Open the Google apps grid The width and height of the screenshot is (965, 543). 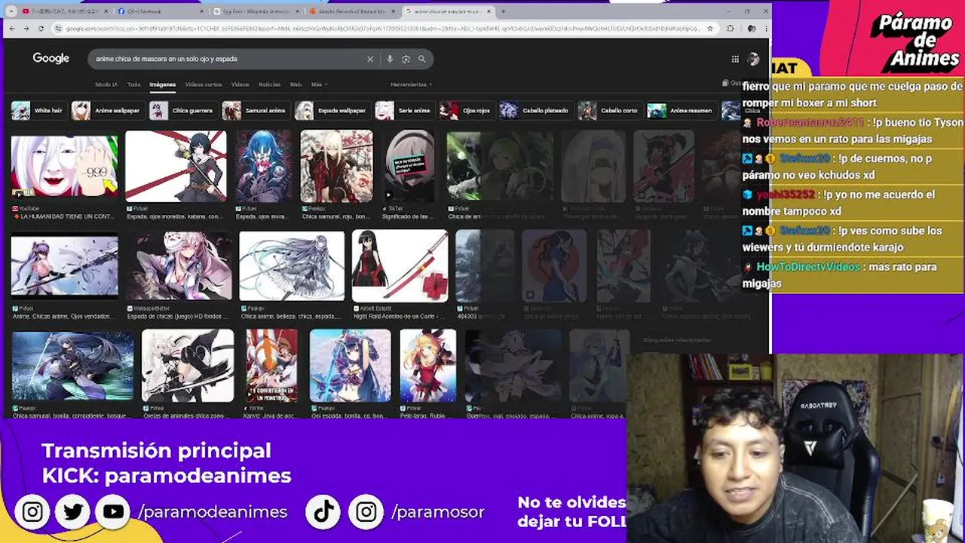click(x=735, y=59)
